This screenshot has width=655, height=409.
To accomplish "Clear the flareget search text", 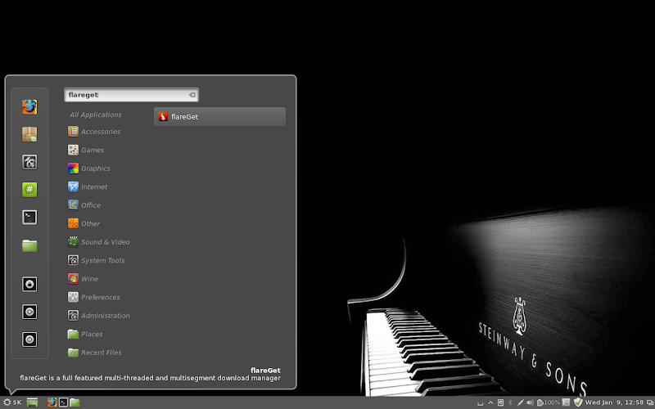I will [192, 95].
